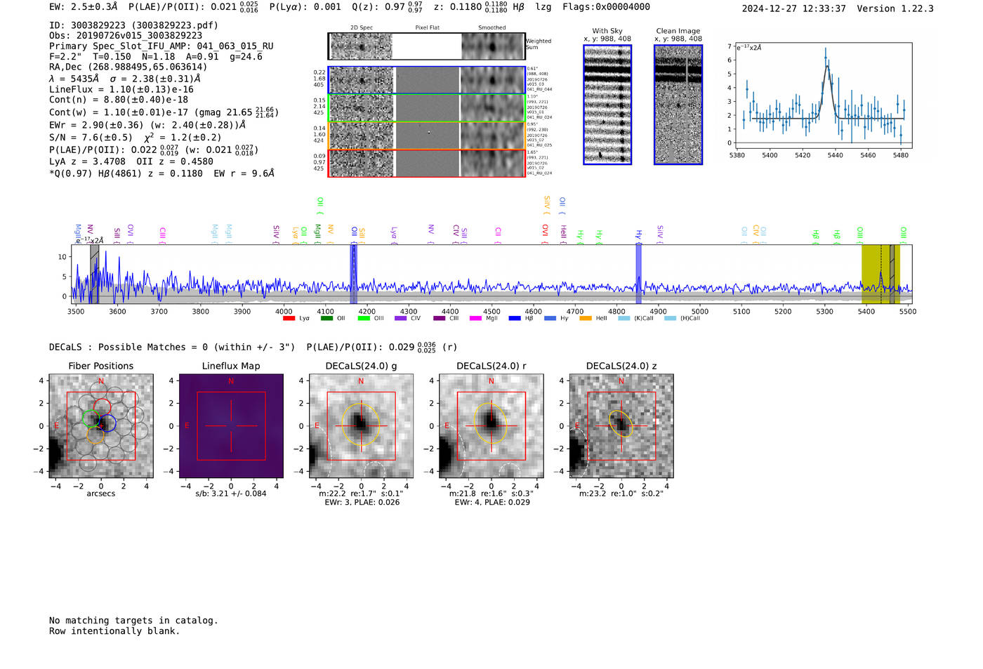Click the 'Obs: 20190726v015_3003829223' line
The image size is (983, 669).
click(126, 36)
